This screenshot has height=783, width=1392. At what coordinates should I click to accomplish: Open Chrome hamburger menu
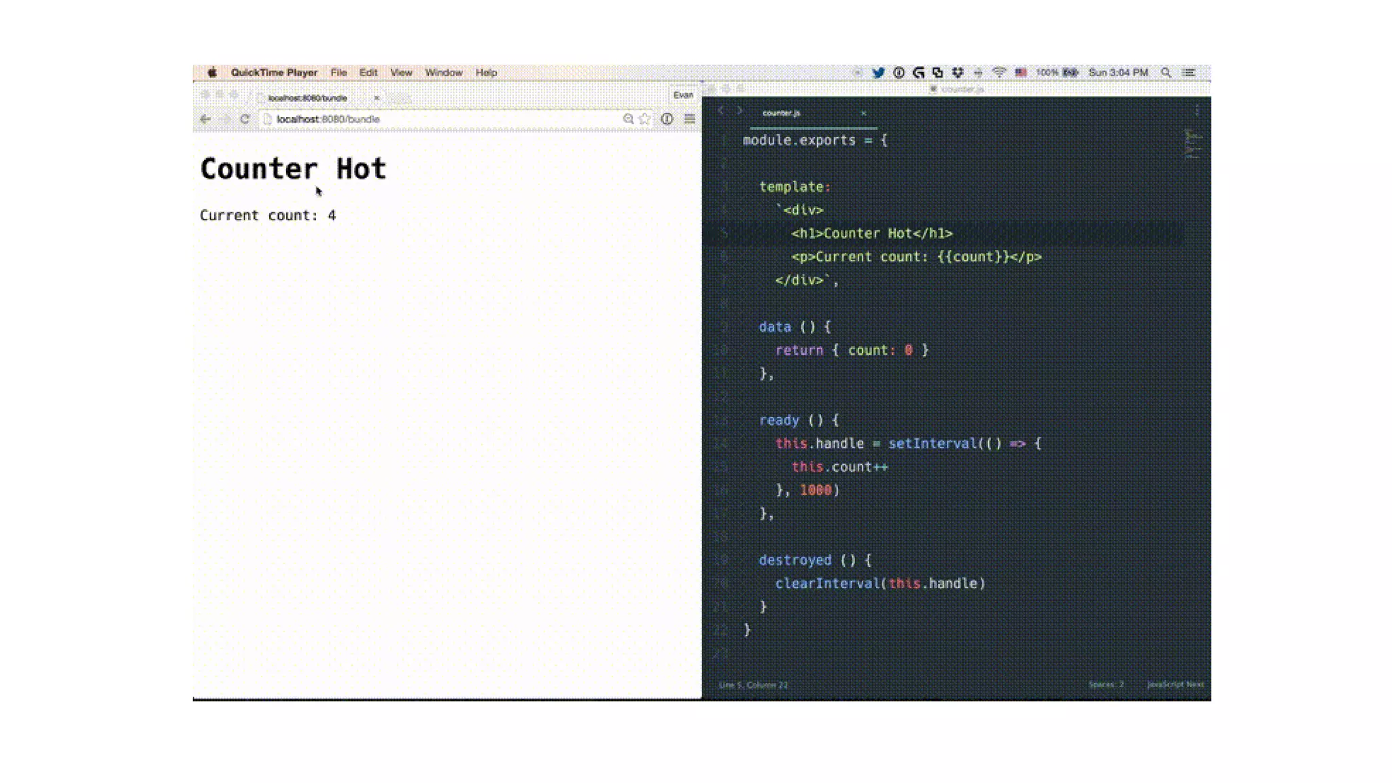coord(689,119)
